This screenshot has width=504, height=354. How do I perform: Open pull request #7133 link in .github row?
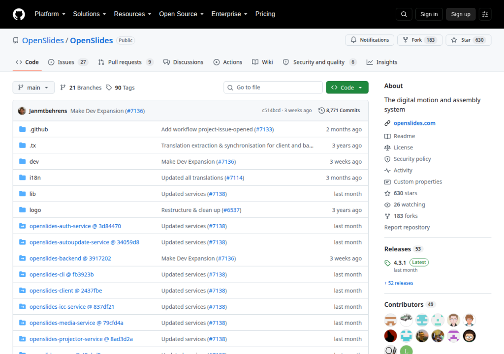(264, 129)
